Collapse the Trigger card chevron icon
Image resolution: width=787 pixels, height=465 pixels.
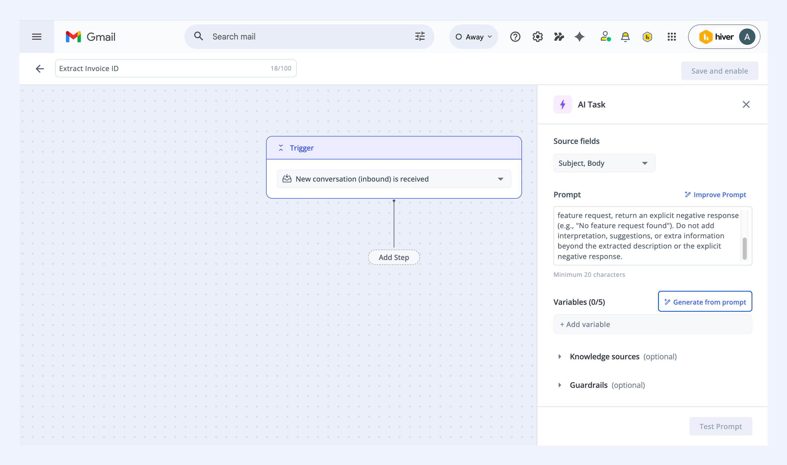pyautogui.click(x=281, y=148)
